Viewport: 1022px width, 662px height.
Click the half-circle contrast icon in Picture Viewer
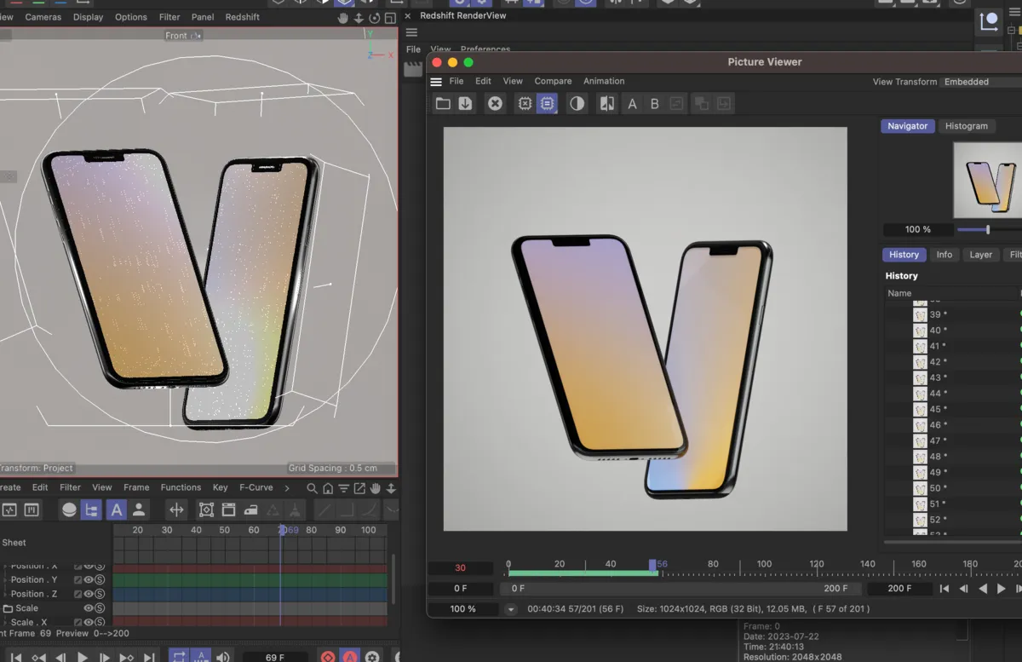coord(577,104)
